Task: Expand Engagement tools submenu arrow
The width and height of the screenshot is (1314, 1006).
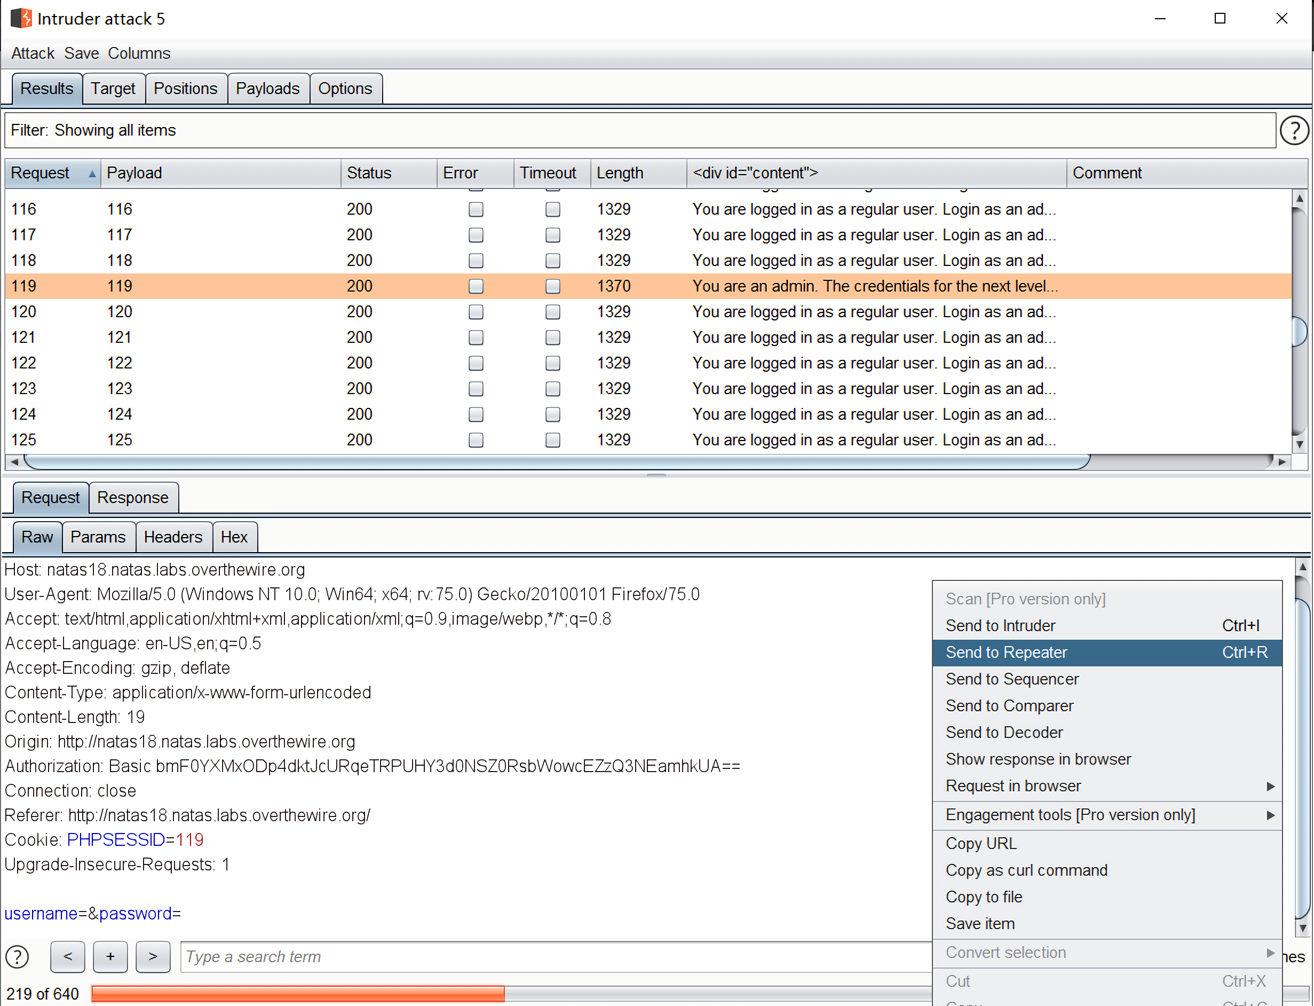Action: coord(1270,815)
